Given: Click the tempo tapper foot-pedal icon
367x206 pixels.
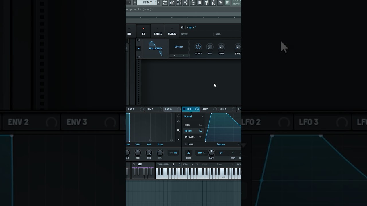Looking at the screenshot, I should point(213,3).
